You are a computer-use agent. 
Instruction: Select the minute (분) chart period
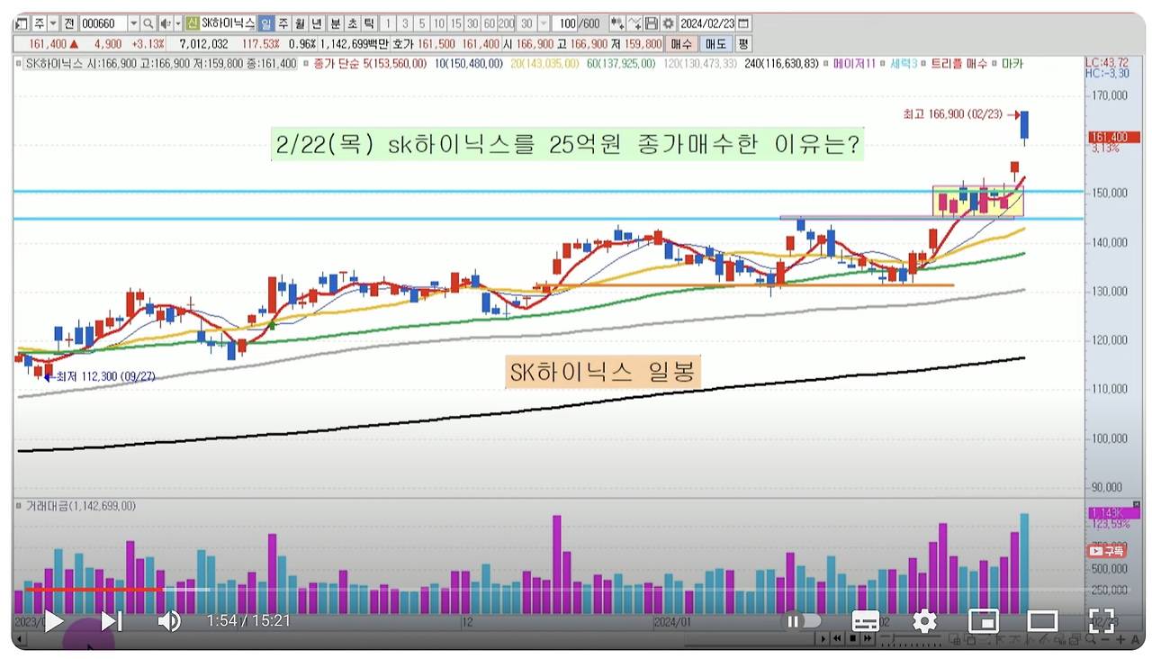coord(335,23)
